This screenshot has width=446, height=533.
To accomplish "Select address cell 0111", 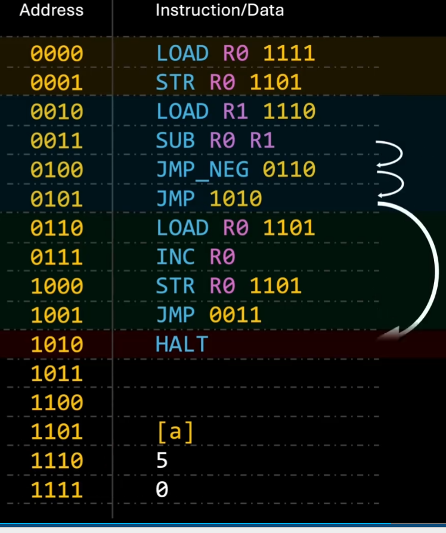I will [57, 257].
